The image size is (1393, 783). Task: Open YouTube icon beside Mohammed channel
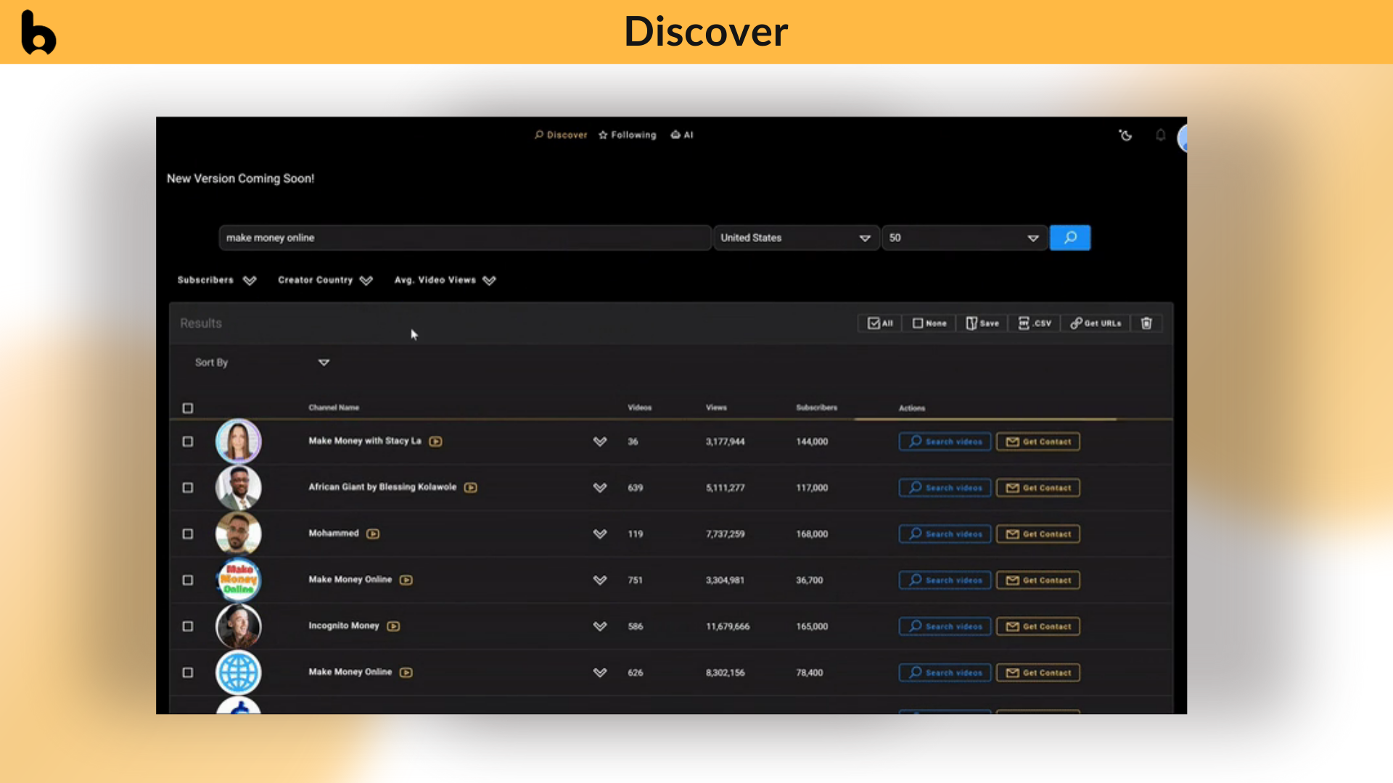tap(373, 534)
